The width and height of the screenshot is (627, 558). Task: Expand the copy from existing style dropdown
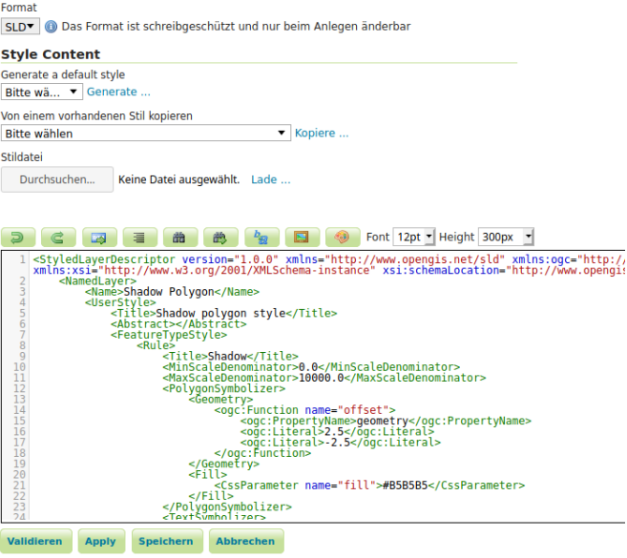(x=145, y=134)
